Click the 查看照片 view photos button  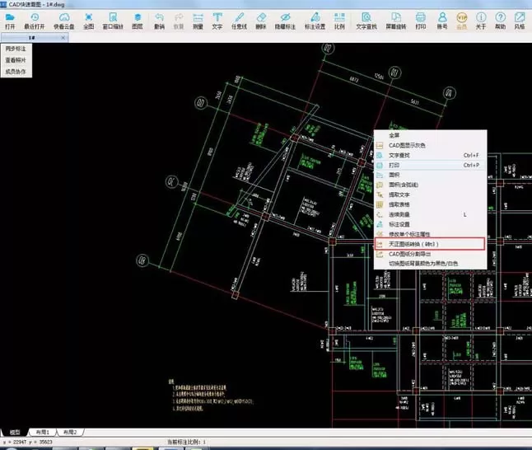pos(16,60)
